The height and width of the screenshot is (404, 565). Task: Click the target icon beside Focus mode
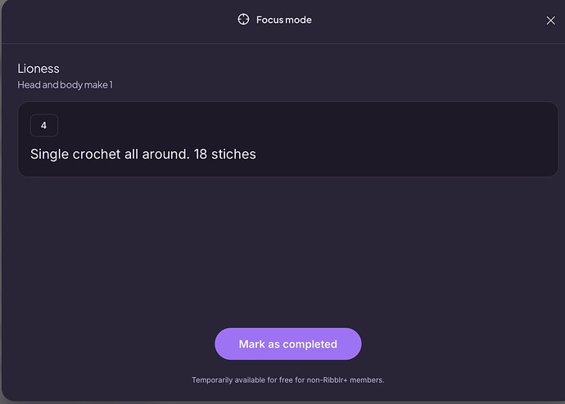pyautogui.click(x=243, y=20)
